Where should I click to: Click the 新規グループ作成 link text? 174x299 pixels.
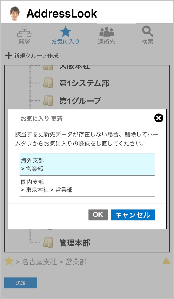tap(36, 56)
